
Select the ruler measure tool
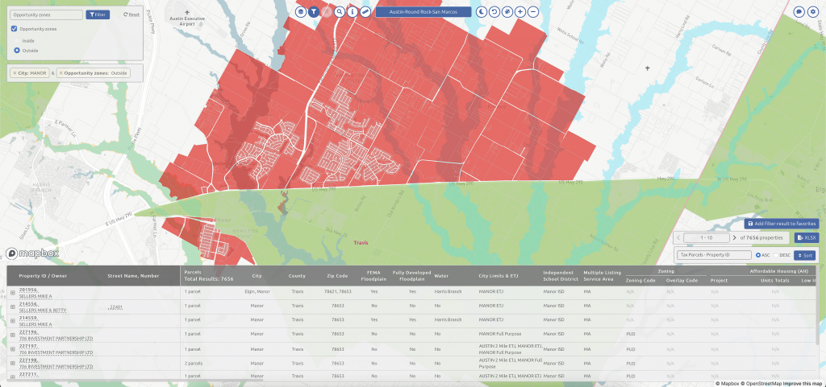(x=366, y=11)
